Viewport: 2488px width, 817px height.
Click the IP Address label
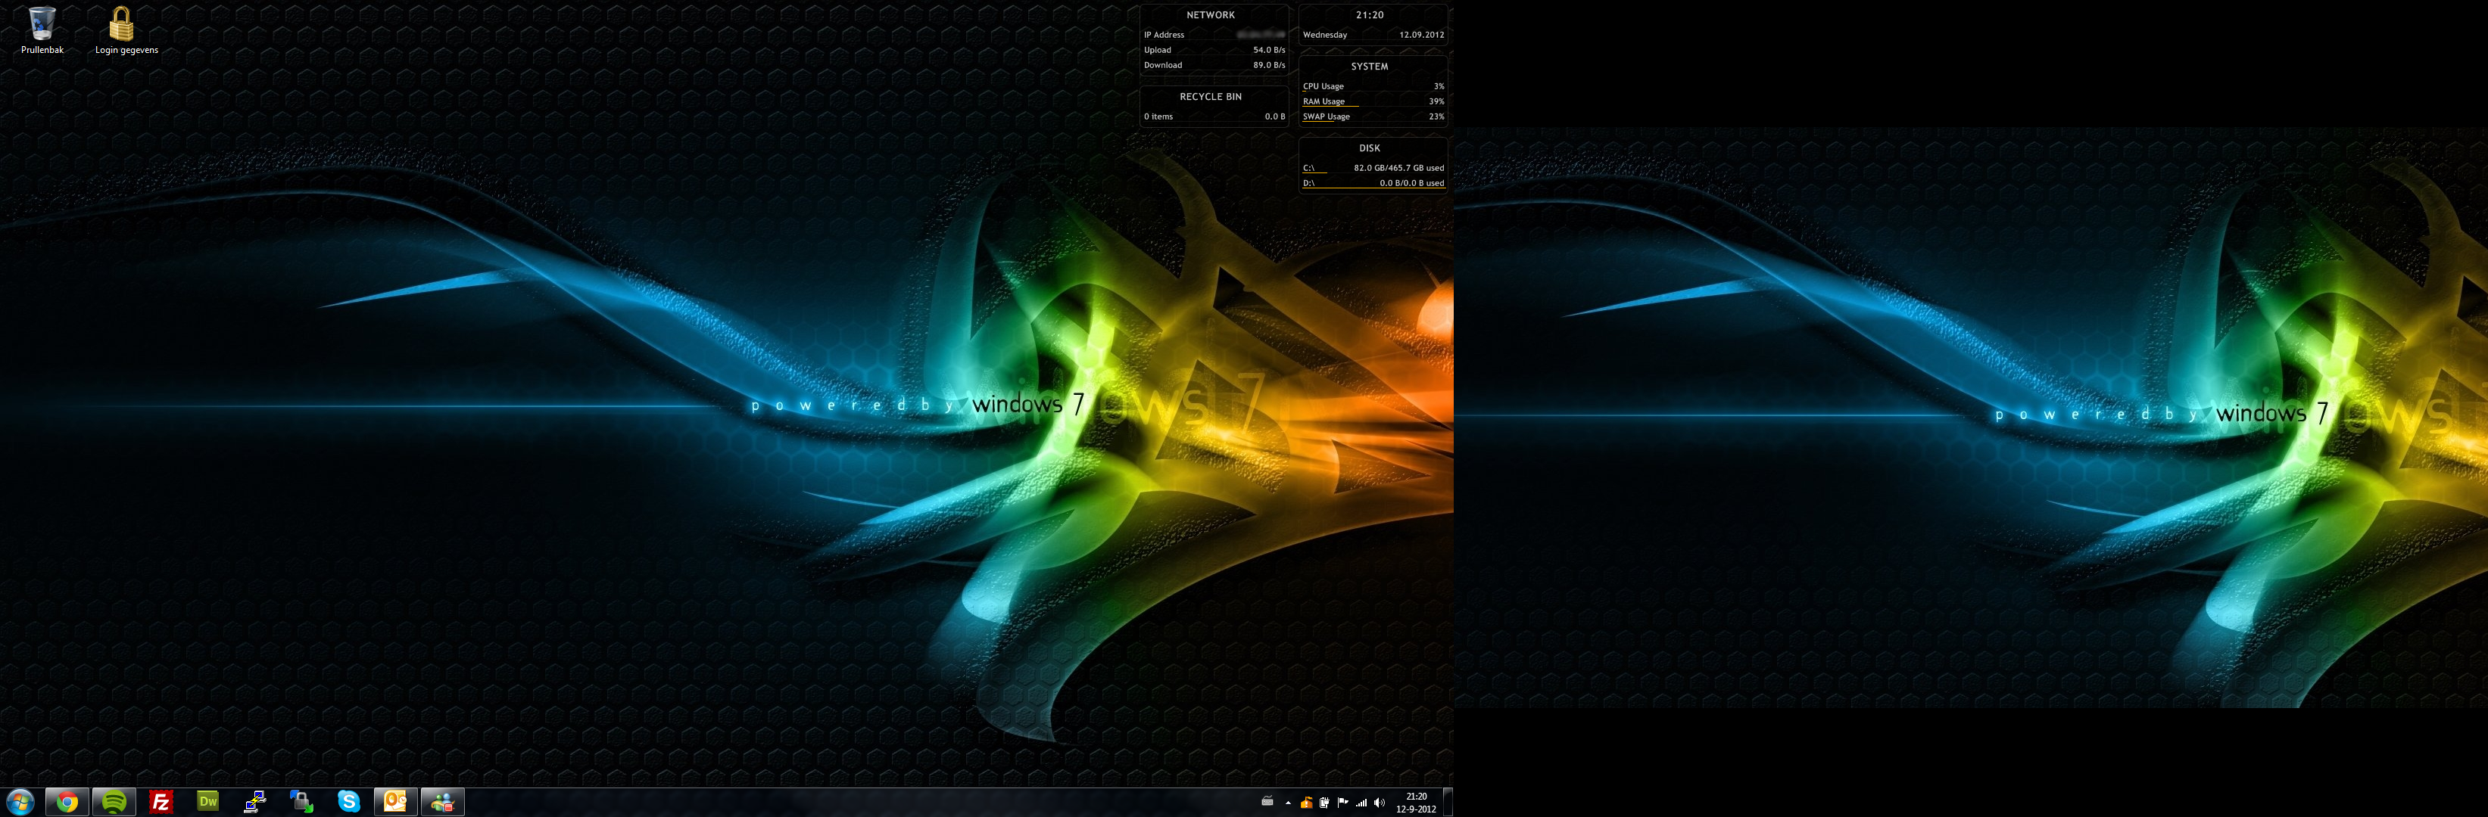(x=1164, y=35)
